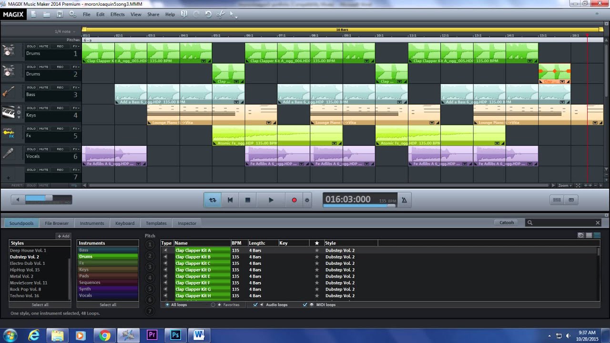This screenshot has height=343, width=610.
Task: Open the File menu
Action: 87,14
